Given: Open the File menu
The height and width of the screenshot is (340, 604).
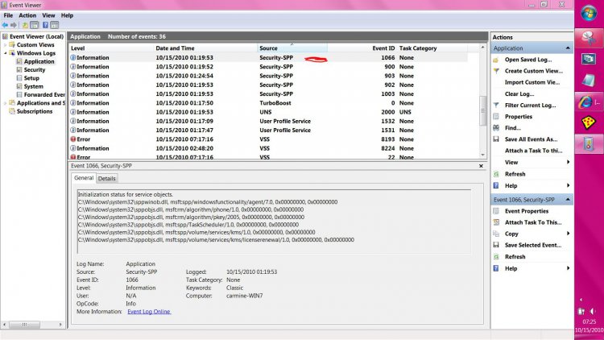Looking at the screenshot, I should pyautogui.click(x=8, y=15).
